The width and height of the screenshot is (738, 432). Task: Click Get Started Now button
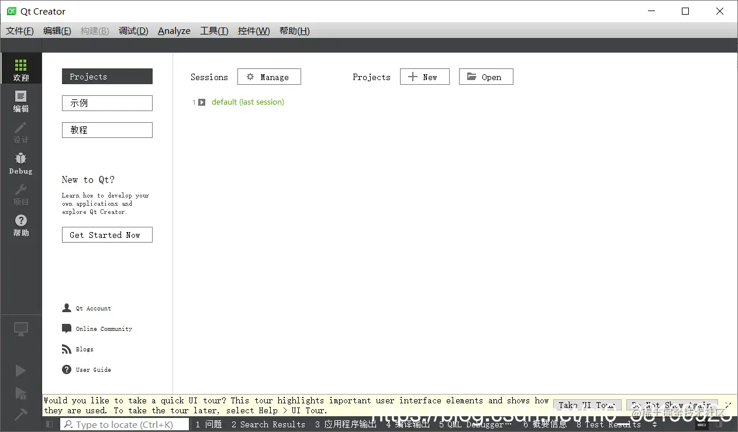(x=107, y=235)
